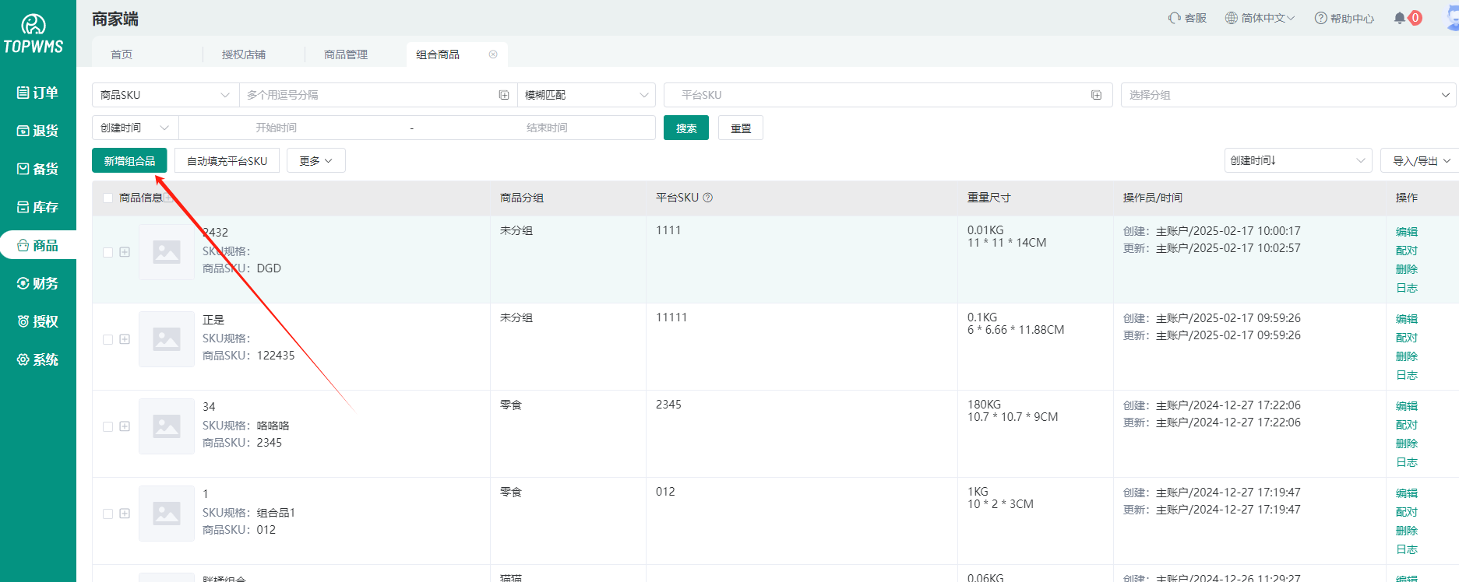Click the 重置 reset button

tap(741, 128)
